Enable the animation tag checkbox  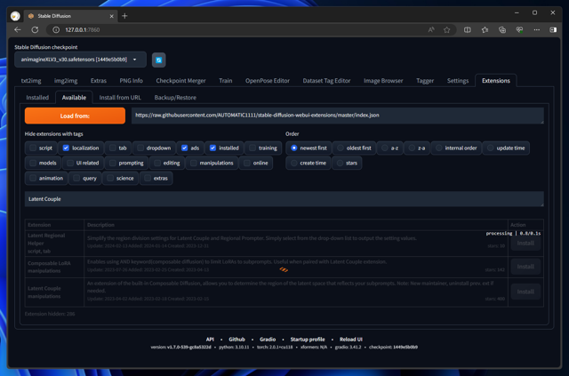(33, 178)
